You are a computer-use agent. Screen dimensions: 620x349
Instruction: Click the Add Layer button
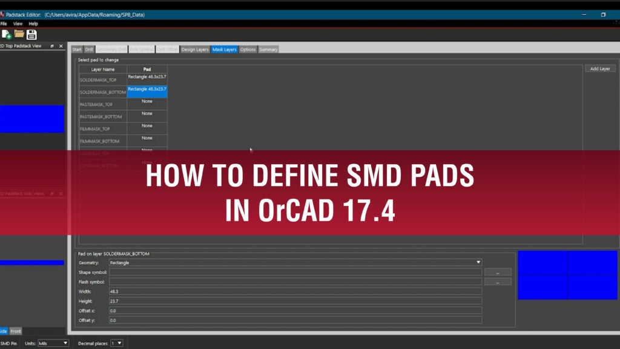pyautogui.click(x=599, y=68)
